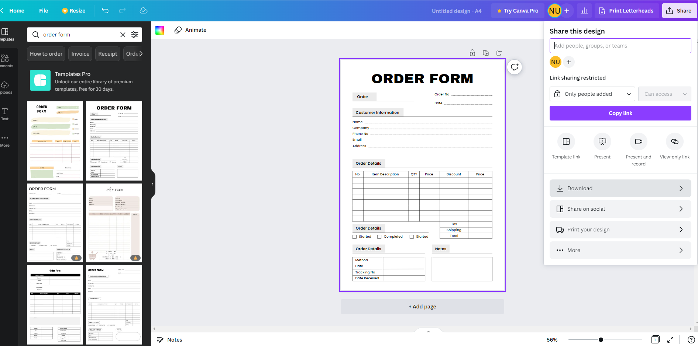The image size is (698, 346).
Task: Adjust the zoom slider
Action: click(601, 339)
